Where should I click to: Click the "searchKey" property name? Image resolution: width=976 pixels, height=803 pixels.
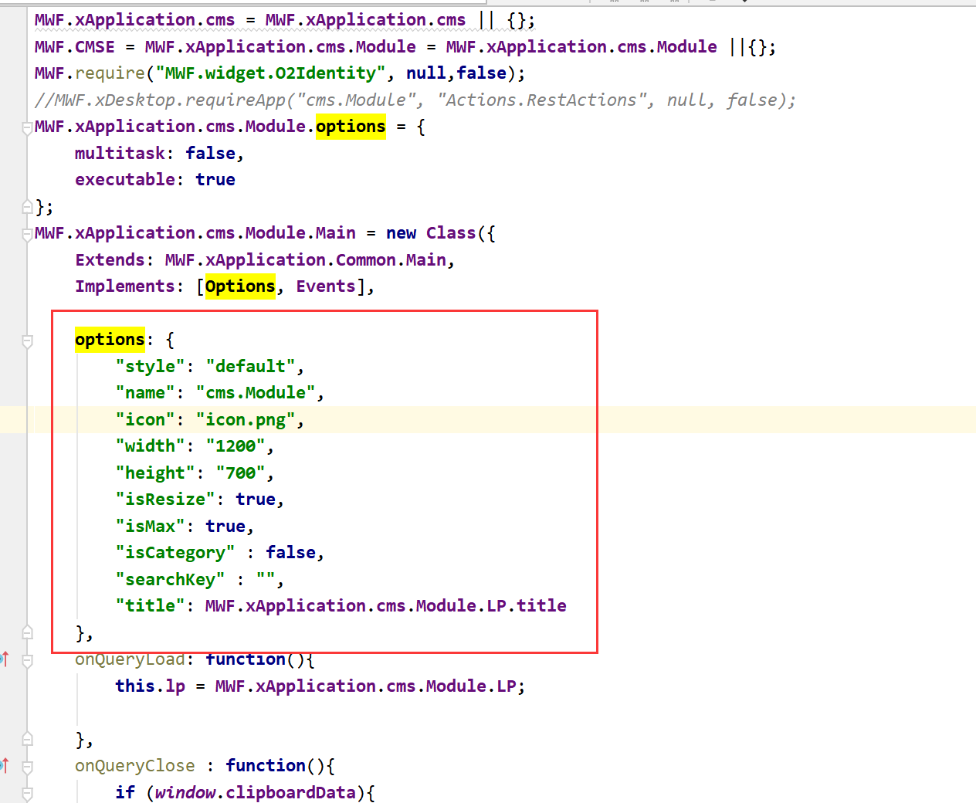point(170,580)
